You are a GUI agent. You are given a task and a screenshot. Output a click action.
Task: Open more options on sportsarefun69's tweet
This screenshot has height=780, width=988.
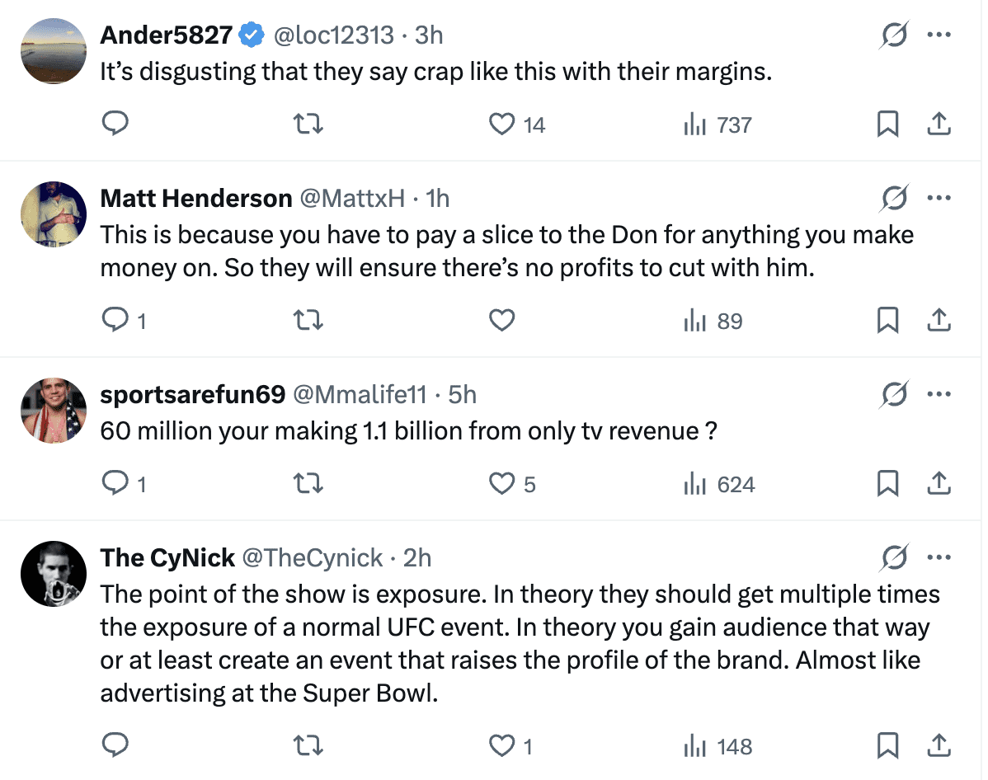click(939, 395)
